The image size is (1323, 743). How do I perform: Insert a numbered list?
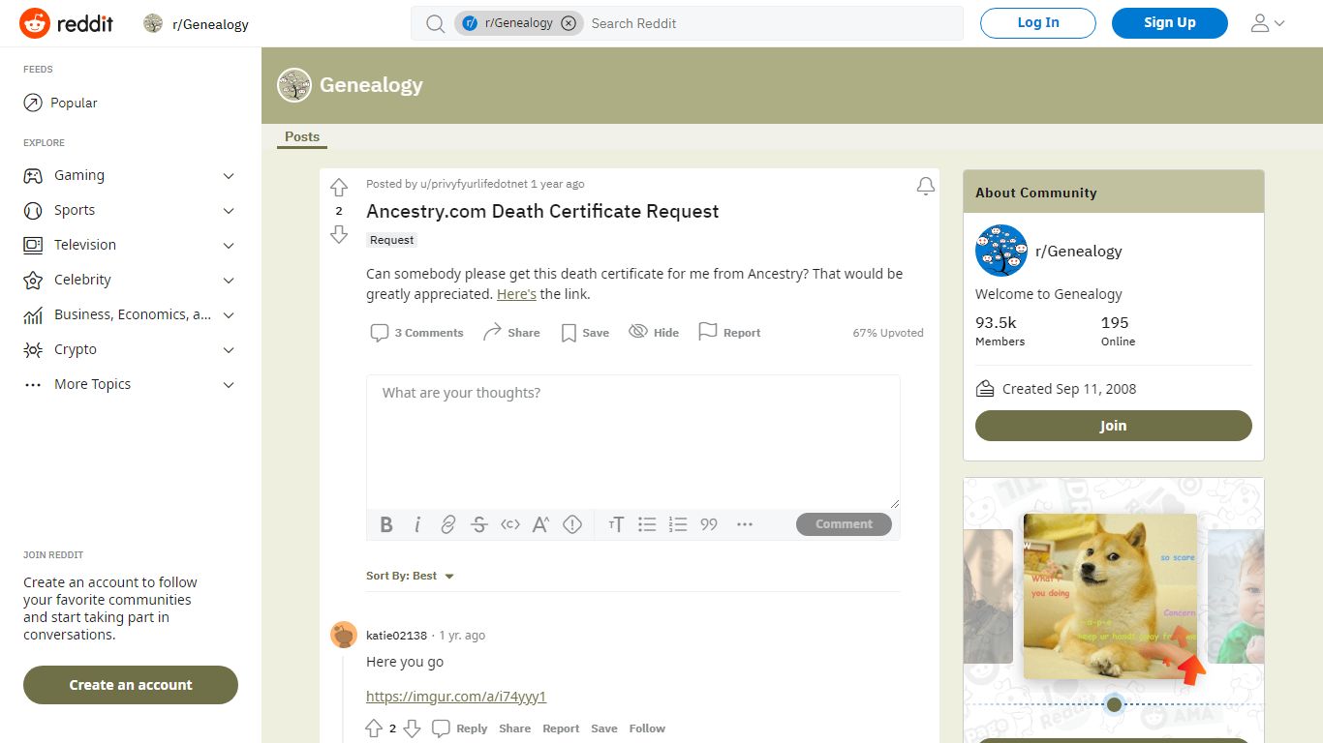[x=678, y=524]
